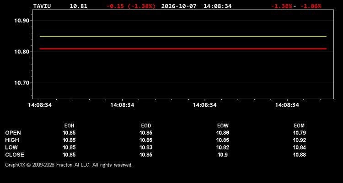The image size is (343, 183).
Task: Click the 10.80 y-axis label
Action: pos(21,52)
